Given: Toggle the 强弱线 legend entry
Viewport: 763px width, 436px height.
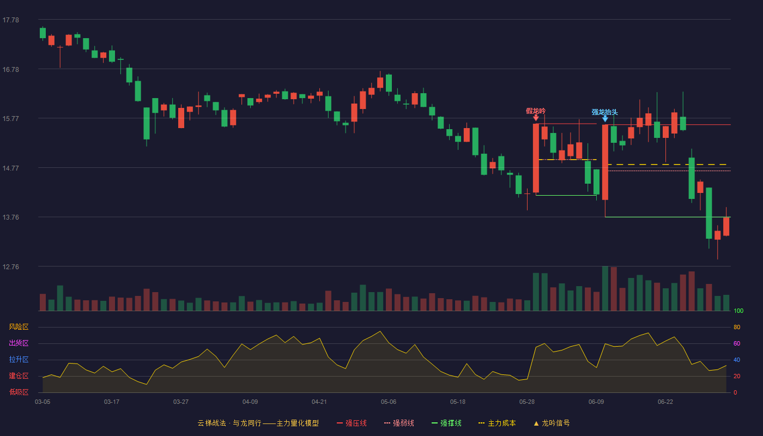Looking at the screenshot, I should pyautogui.click(x=399, y=423).
